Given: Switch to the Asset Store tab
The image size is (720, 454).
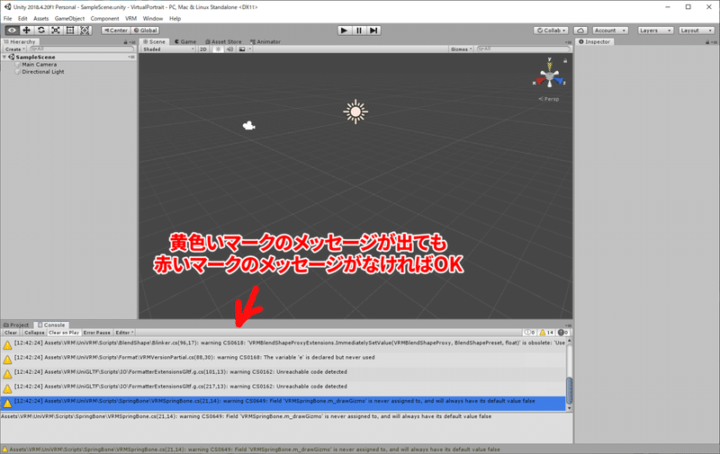Looking at the screenshot, I should 223,41.
